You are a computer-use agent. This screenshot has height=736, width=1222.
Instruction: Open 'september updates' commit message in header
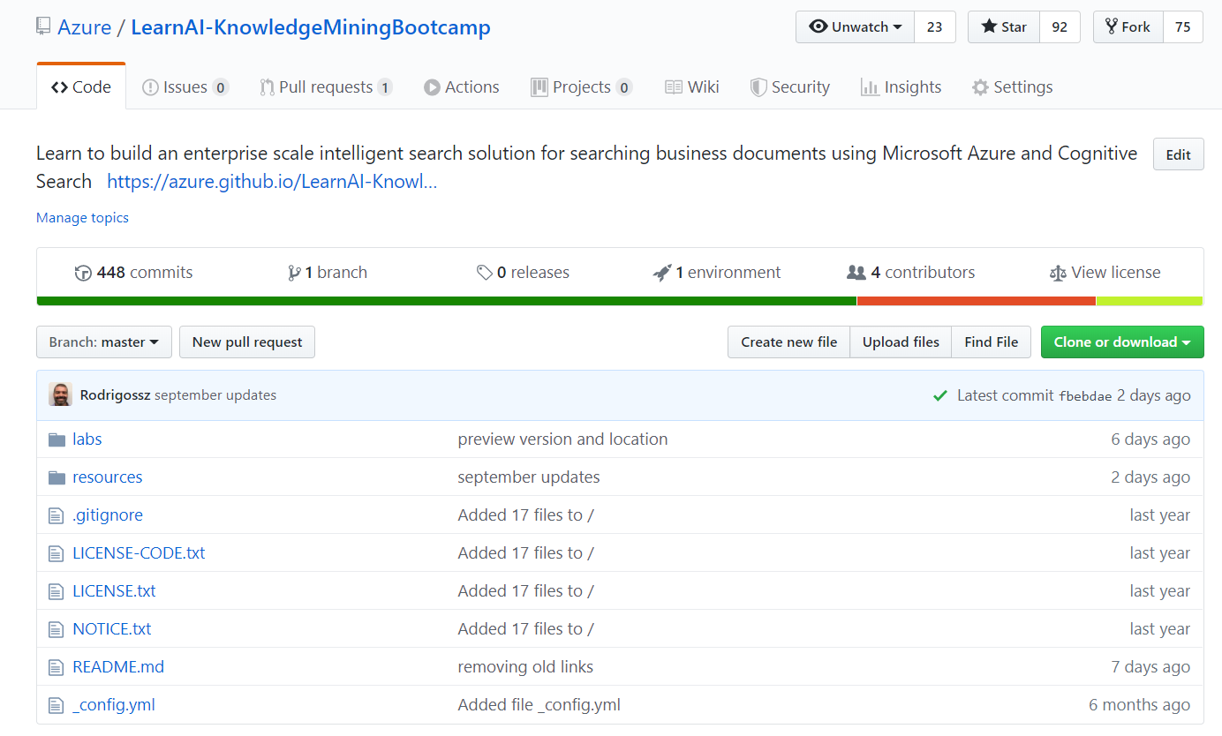click(215, 395)
